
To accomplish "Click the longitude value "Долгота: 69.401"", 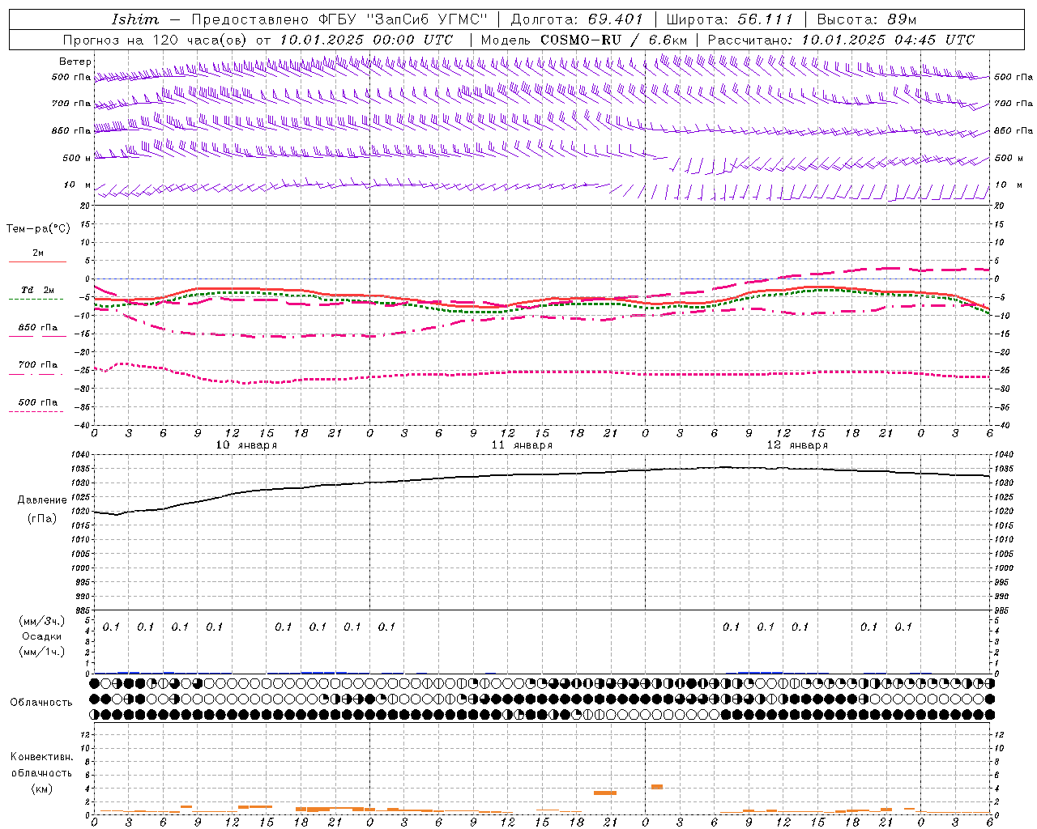I will click(x=576, y=19).
